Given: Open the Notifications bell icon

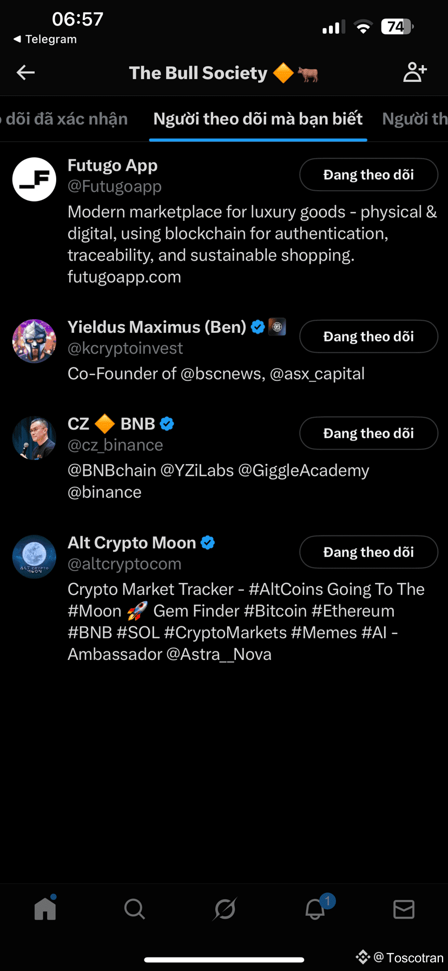Looking at the screenshot, I should pyautogui.click(x=315, y=909).
